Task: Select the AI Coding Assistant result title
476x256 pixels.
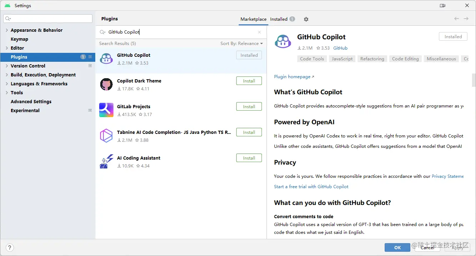Action: [x=138, y=158]
